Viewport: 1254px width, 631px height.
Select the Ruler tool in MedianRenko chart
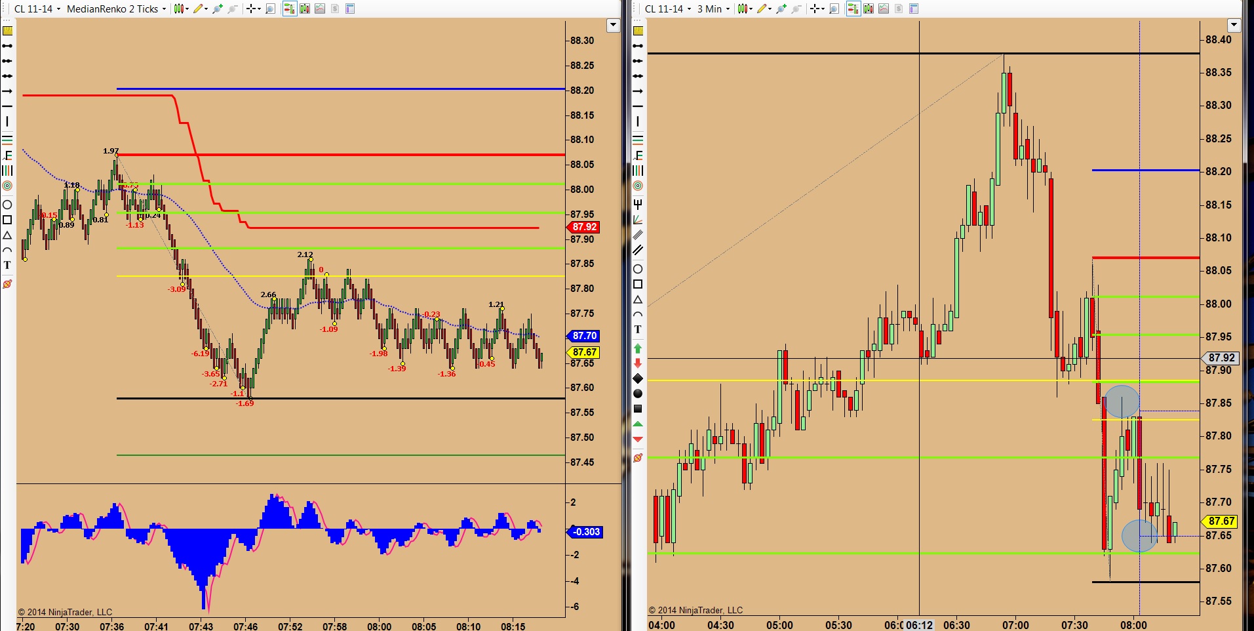pyautogui.click(x=7, y=31)
